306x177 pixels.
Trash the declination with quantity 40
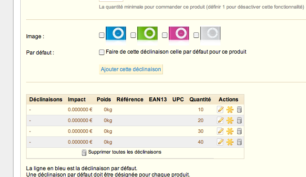pos(239,142)
